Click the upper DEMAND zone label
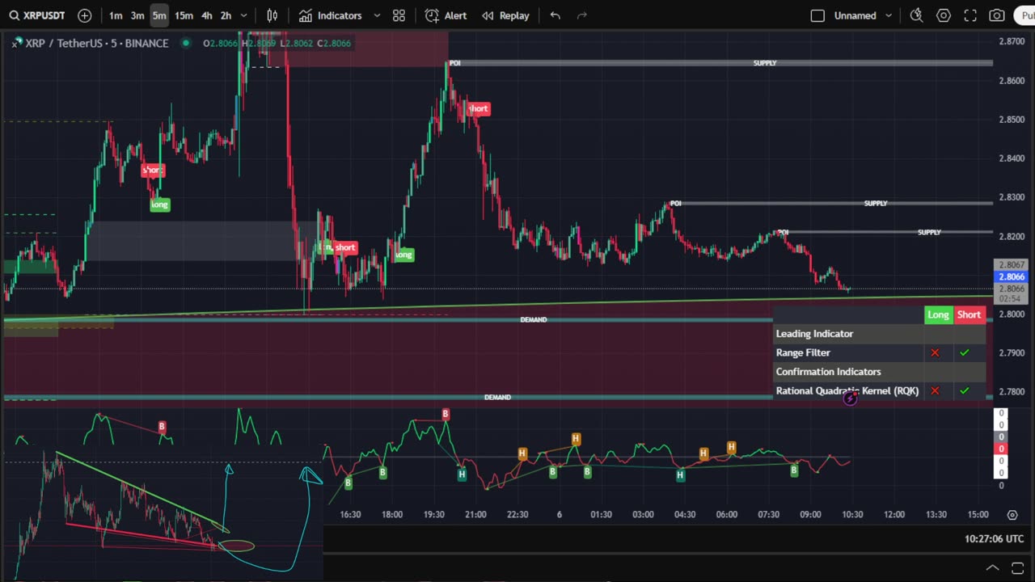Viewport: 1035px width, 582px height. point(534,320)
